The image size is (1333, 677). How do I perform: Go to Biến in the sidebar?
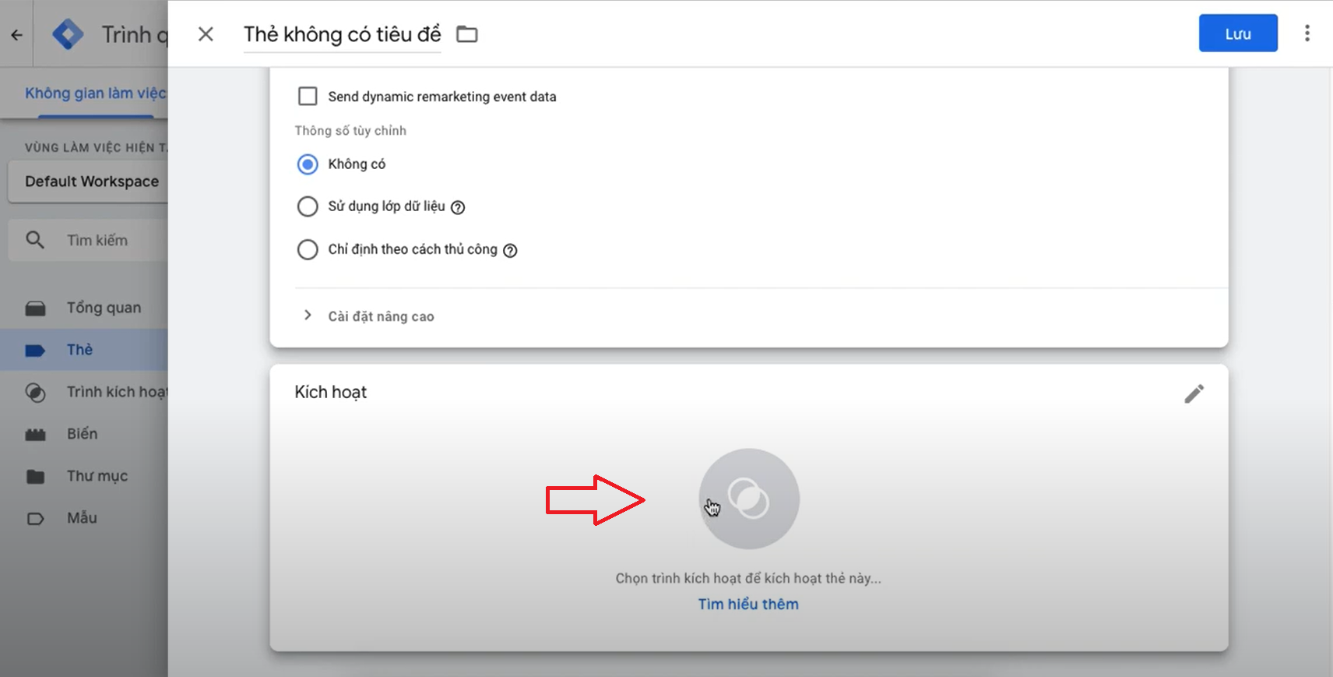pyautogui.click(x=84, y=434)
